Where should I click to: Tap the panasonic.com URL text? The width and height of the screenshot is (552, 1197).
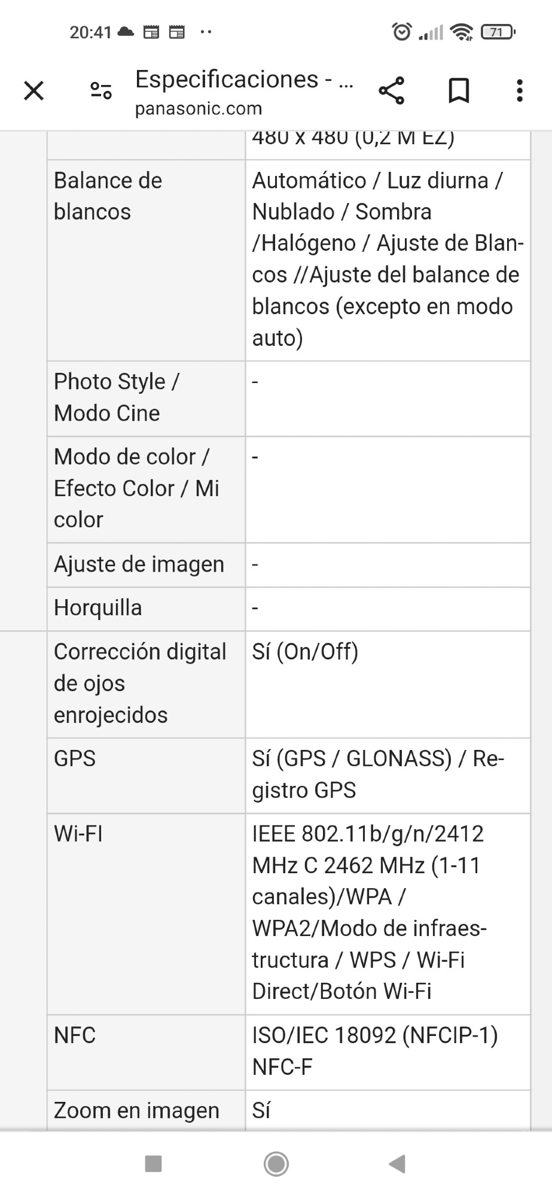(x=199, y=108)
